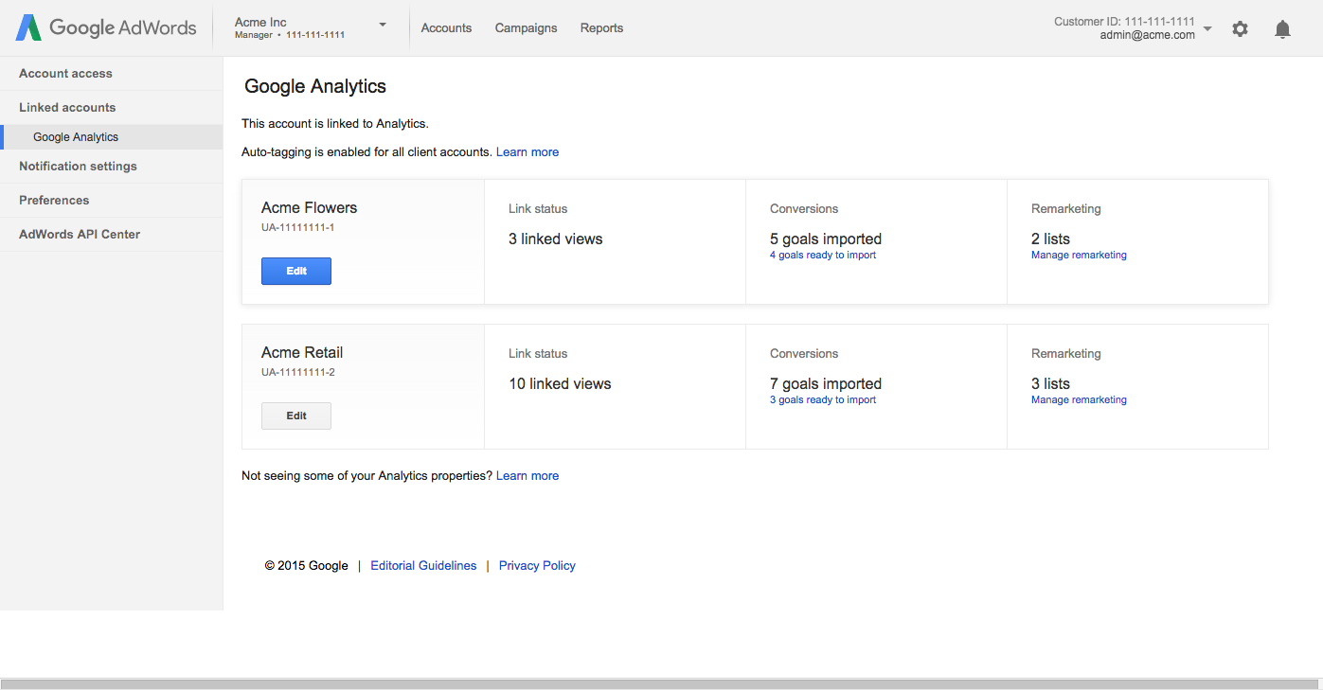This screenshot has width=1323, height=690.
Task: Click the 2 lists remarketing text
Action: 1050,239
